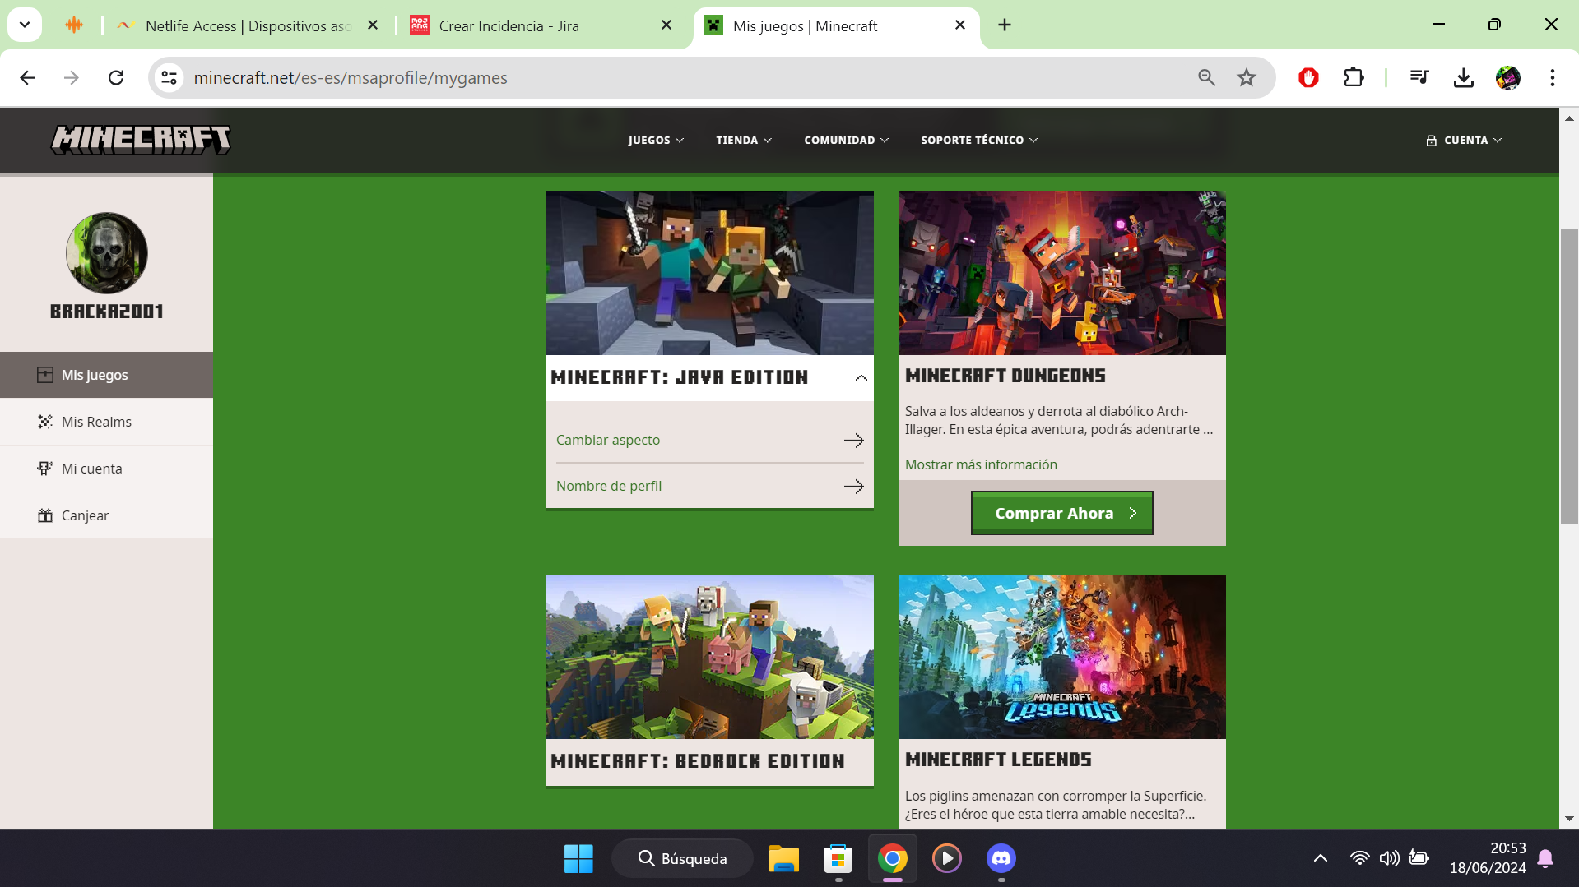Collapse the Minecraft: Java Edition panel
The width and height of the screenshot is (1579, 887).
pos(861,378)
